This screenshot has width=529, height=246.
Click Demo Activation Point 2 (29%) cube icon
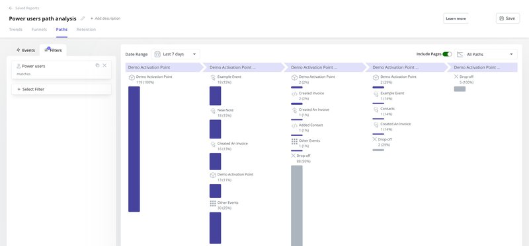[376, 78]
